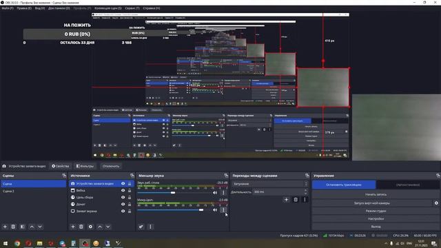Image resolution: width=441 pixels, height=248 pixels.
Task: Undock the Управление panel with float icon
Action: (x=438, y=176)
